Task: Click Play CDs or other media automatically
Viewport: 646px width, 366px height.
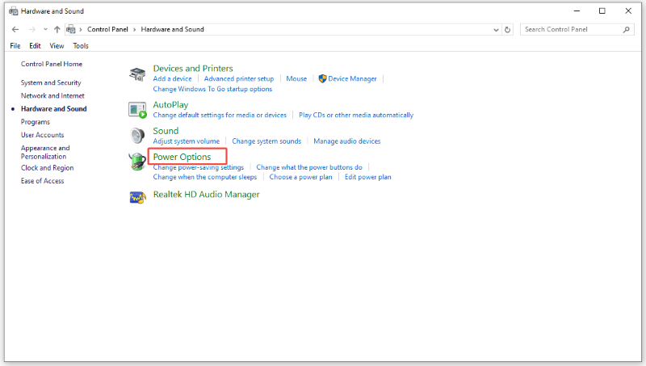Action: 356,115
